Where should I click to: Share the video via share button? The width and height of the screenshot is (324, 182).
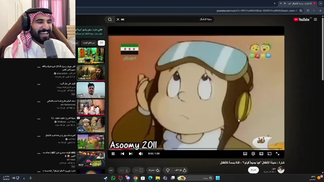pyautogui.click(x=154, y=170)
